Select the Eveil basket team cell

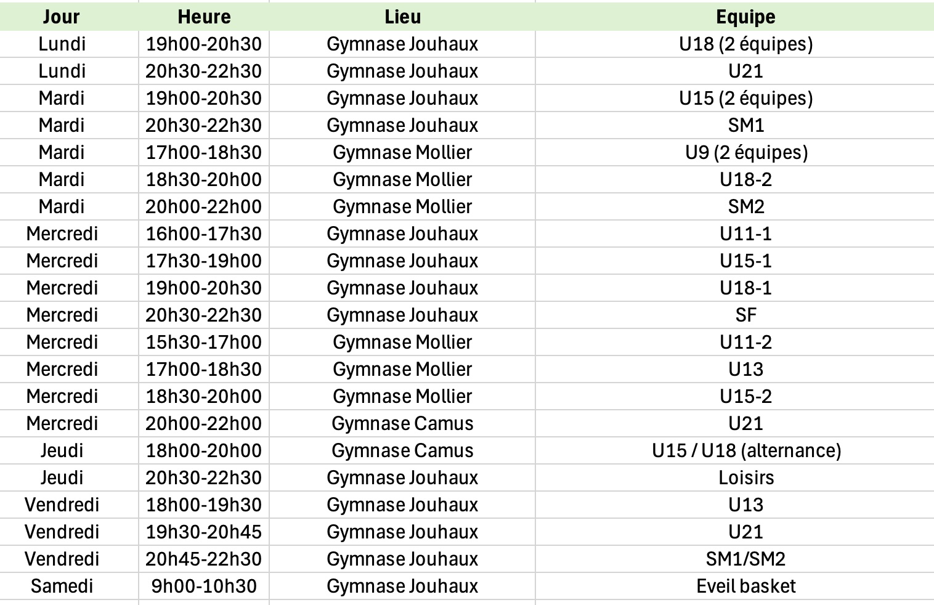coord(745,586)
